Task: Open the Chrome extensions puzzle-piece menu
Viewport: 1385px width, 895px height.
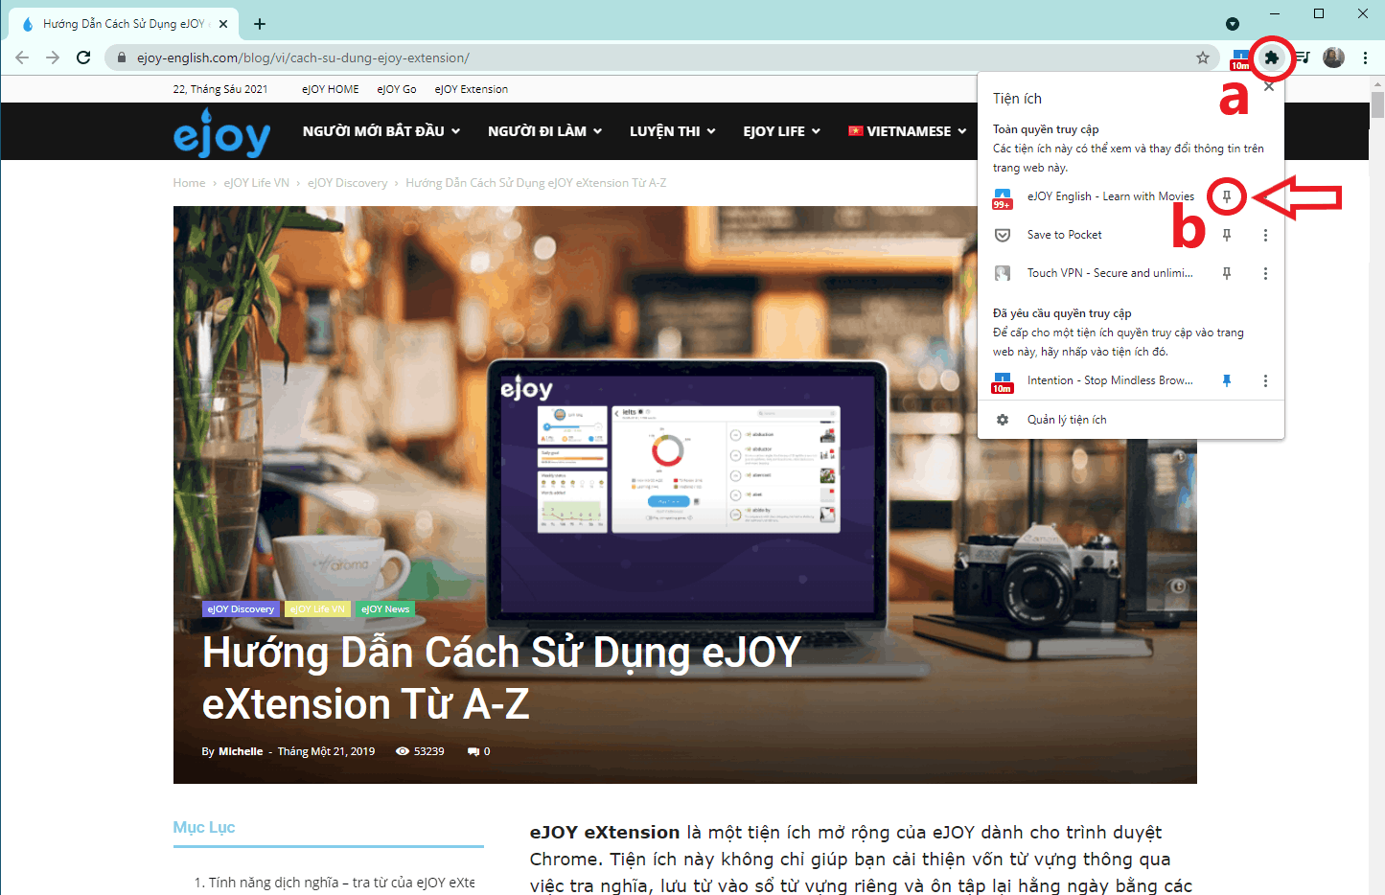Action: [x=1271, y=57]
